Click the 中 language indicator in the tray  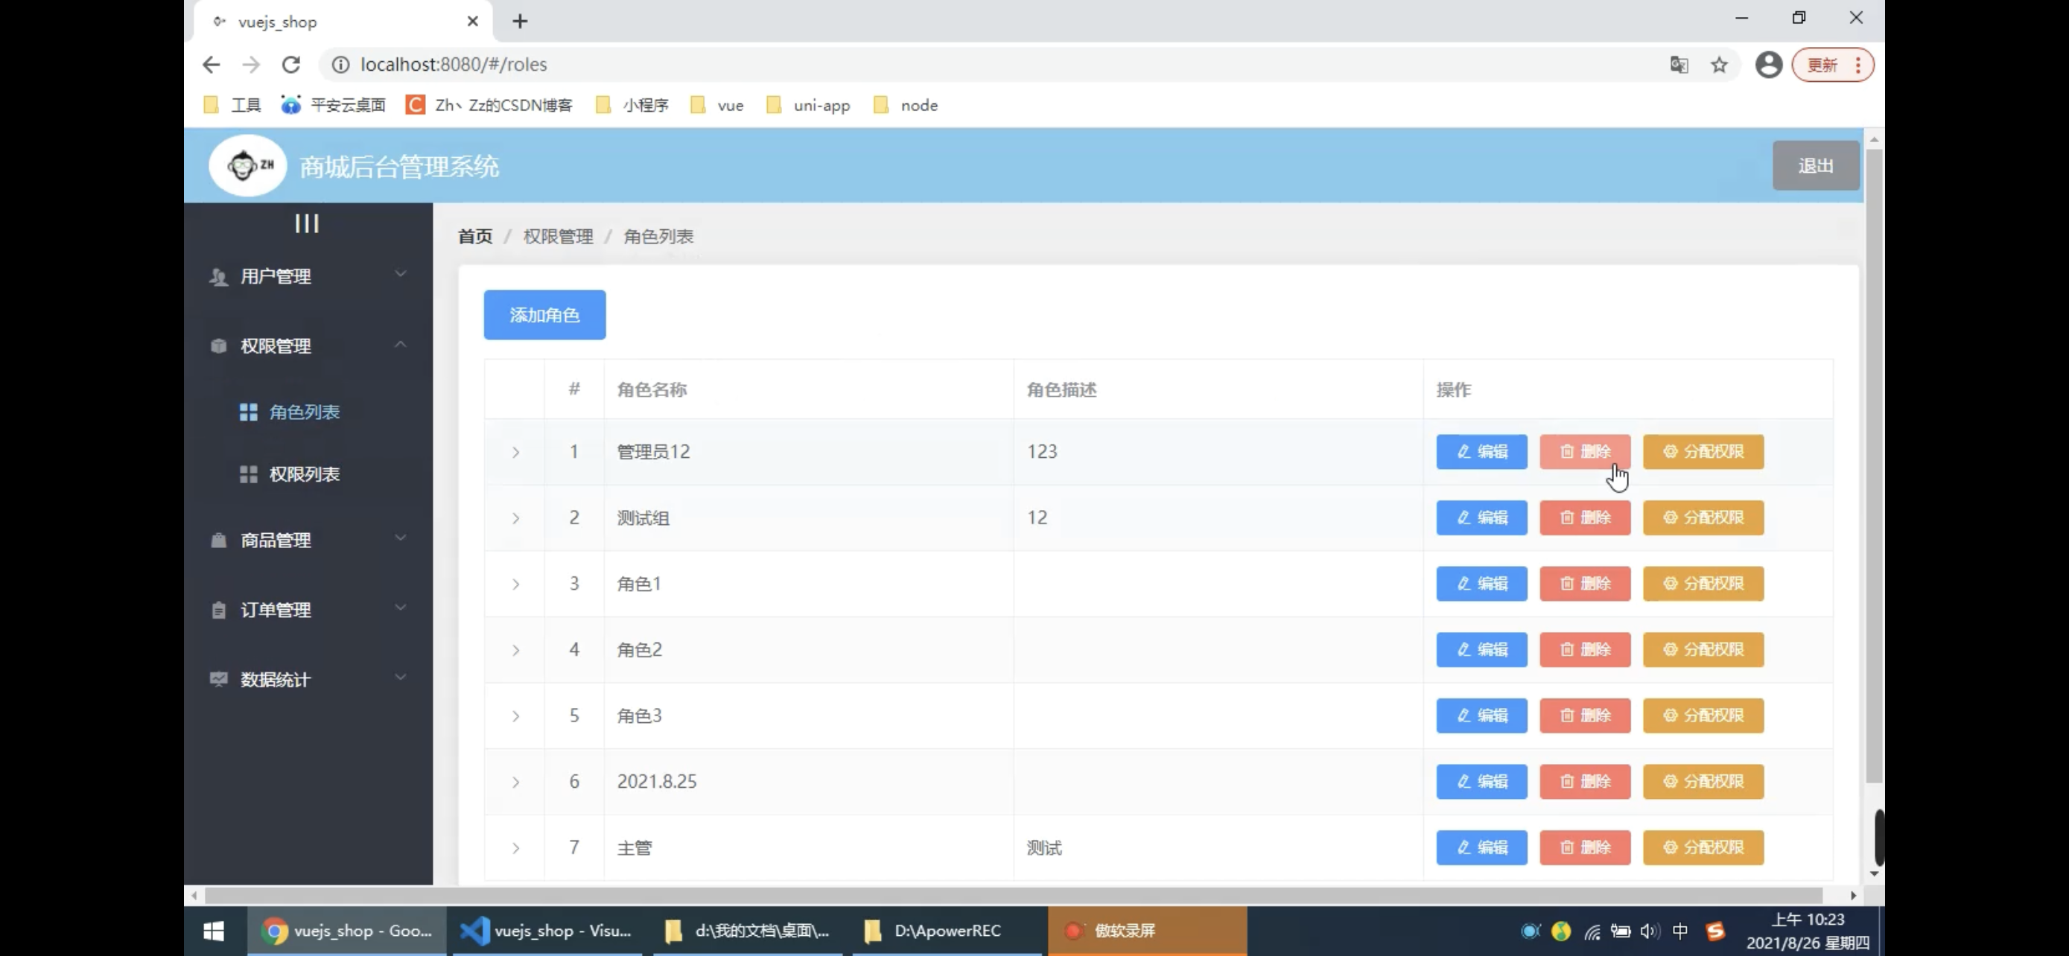click(x=1679, y=931)
